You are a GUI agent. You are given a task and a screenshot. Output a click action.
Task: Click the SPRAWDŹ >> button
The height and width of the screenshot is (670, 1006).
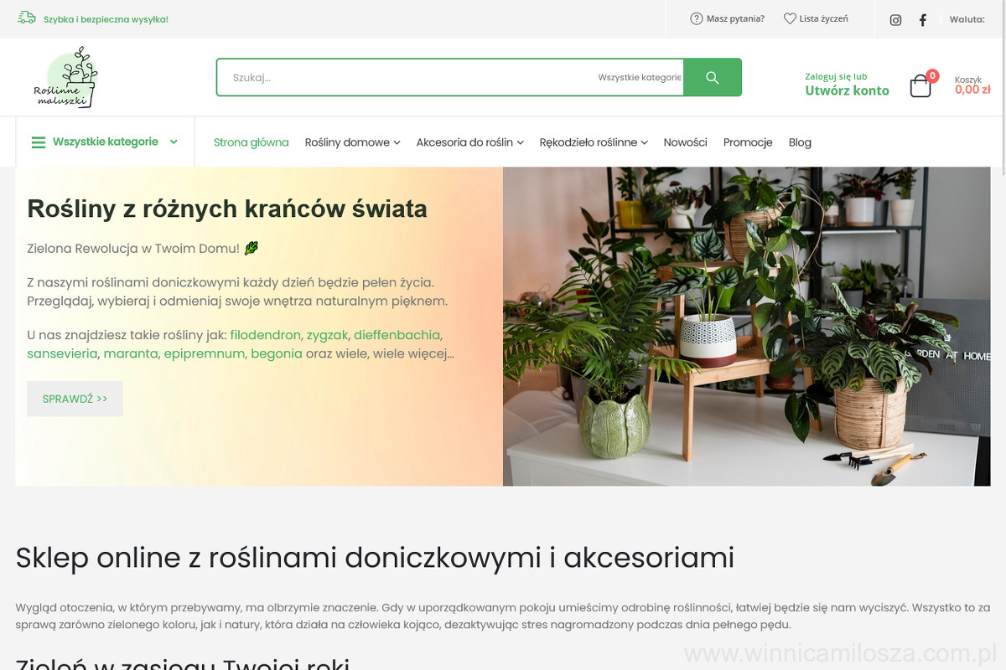point(75,399)
